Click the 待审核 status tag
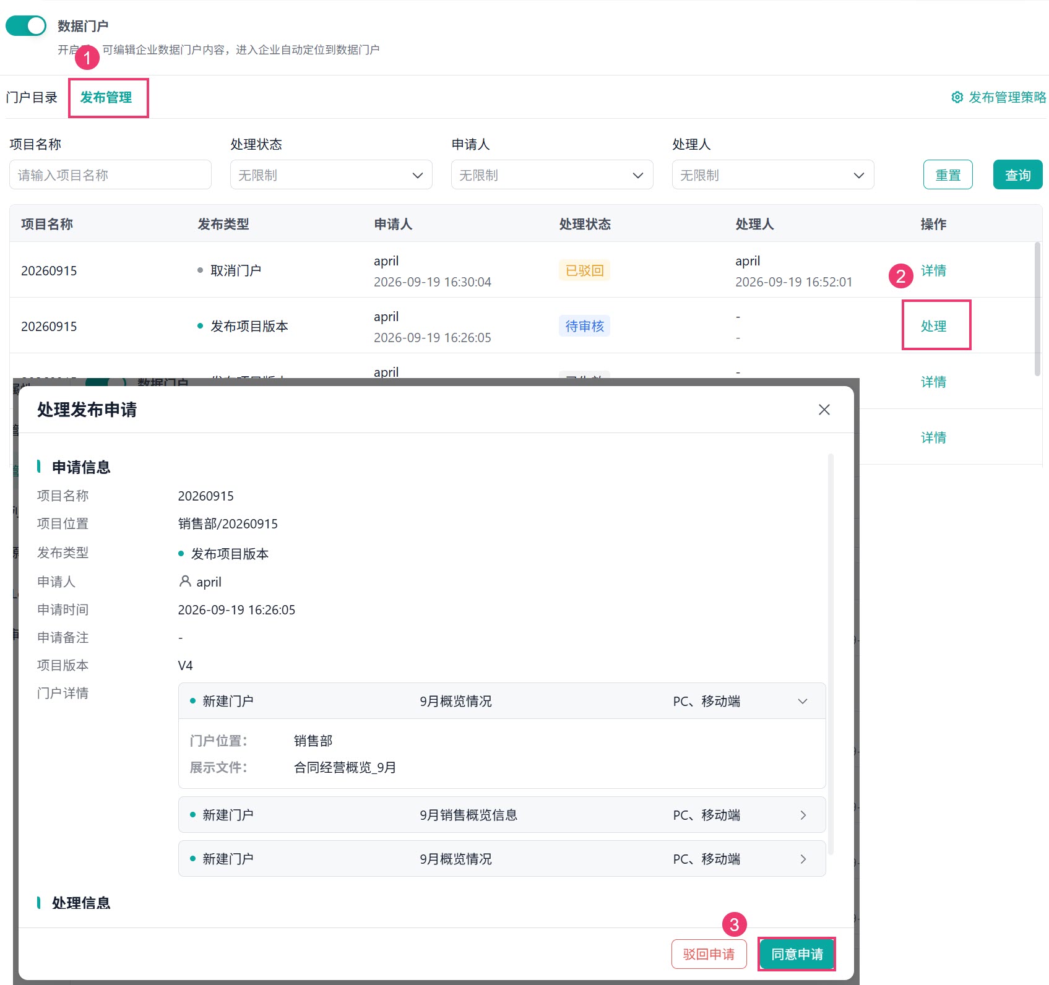Viewport: 1049px width, 985px height. click(x=584, y=326)
